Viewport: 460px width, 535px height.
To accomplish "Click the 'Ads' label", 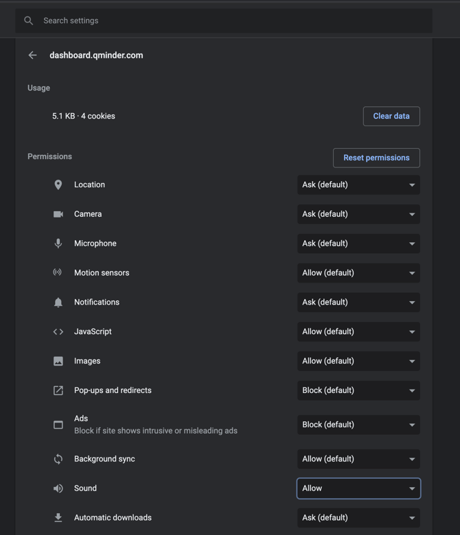I will point(81,418).
